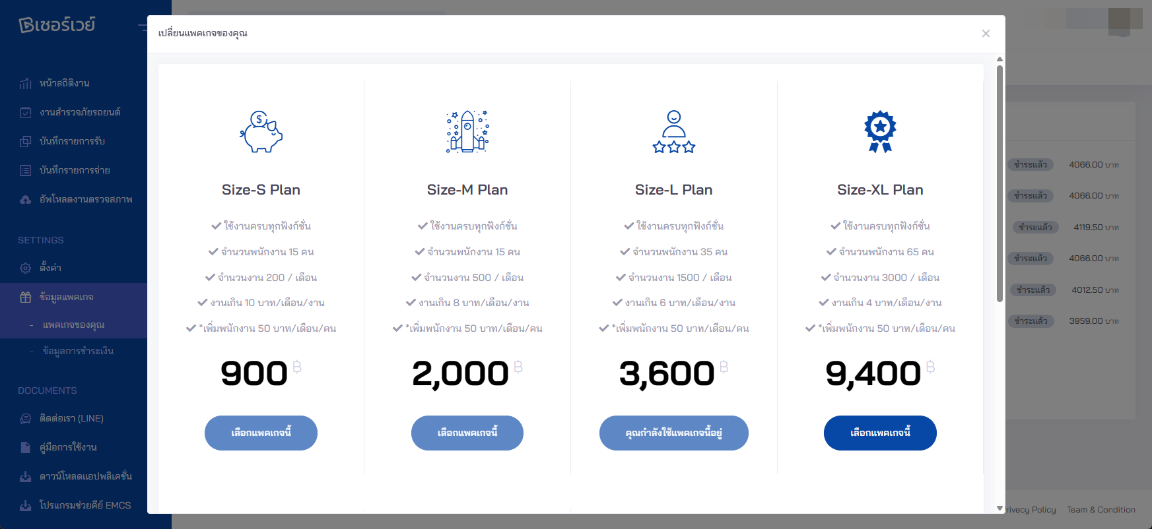Click the award ribbon Size-XL icon

click(880, 132)
